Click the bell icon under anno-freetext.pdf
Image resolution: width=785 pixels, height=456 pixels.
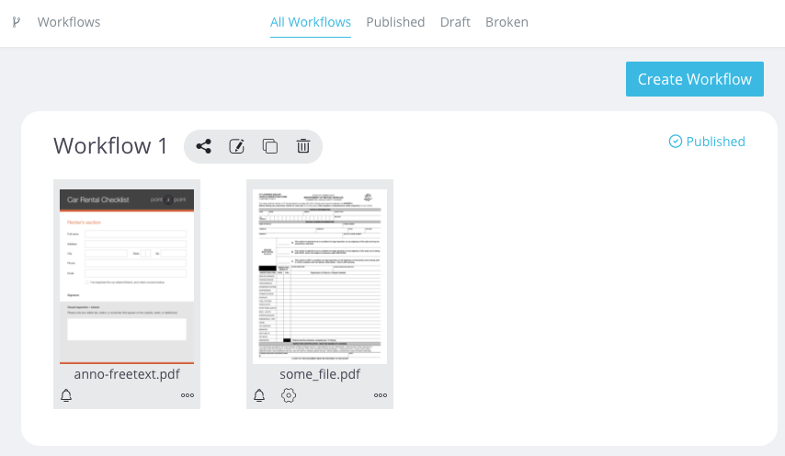pyautogui.click(x=66, y=395)
